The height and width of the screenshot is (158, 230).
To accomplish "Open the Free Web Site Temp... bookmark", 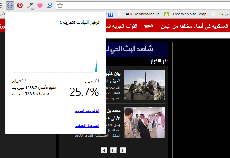I will click(x=191, y=14).
